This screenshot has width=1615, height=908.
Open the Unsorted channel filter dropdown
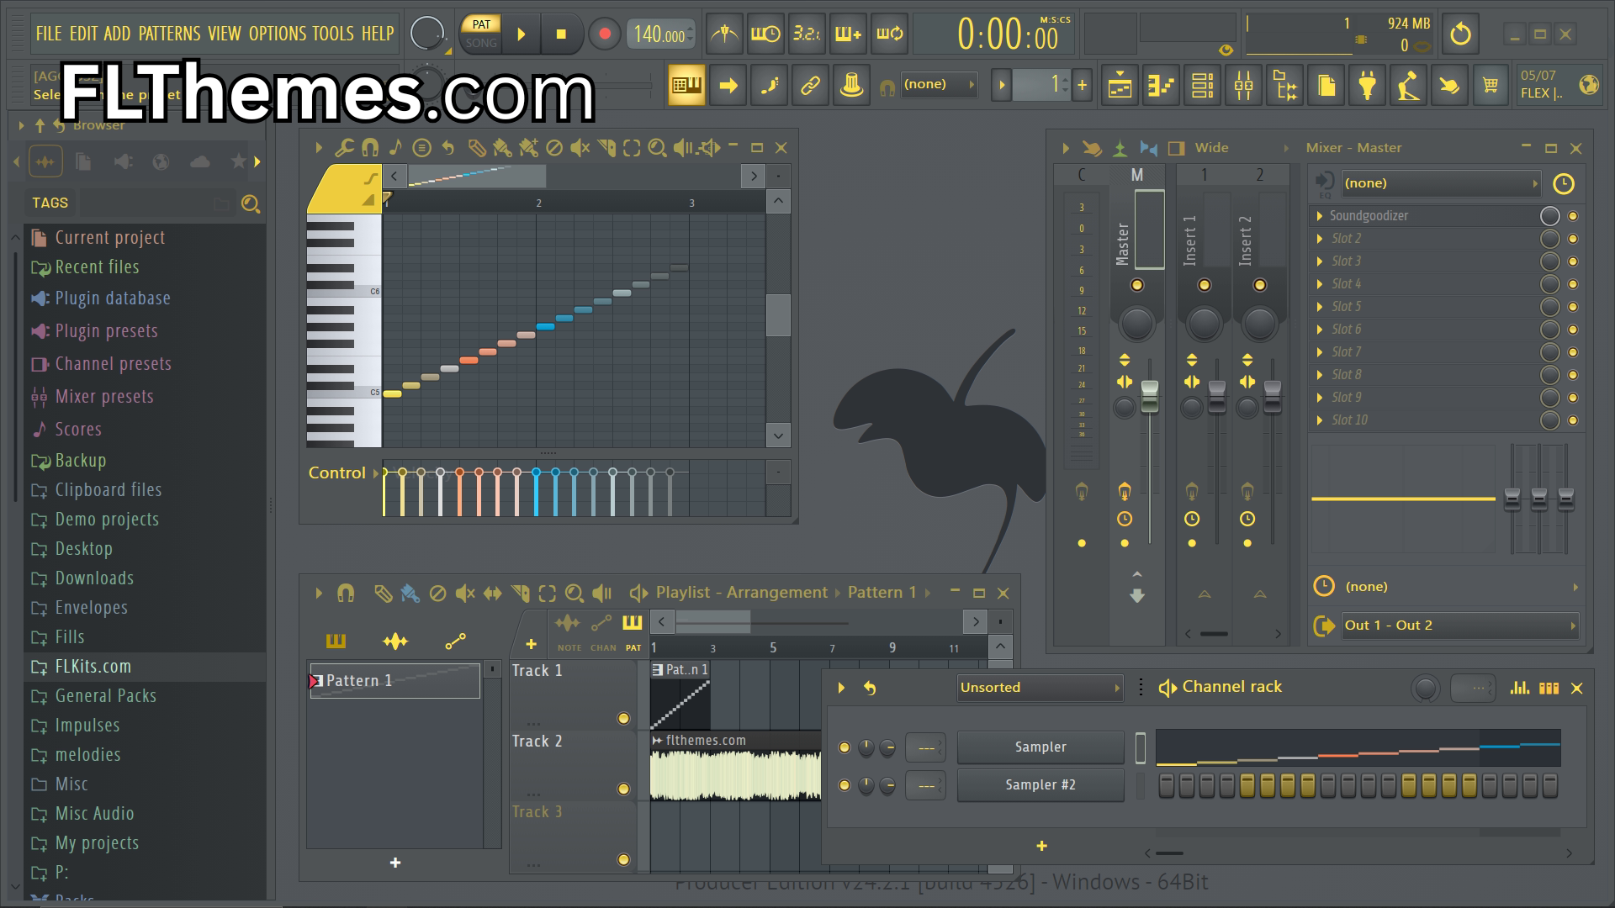1040,688
